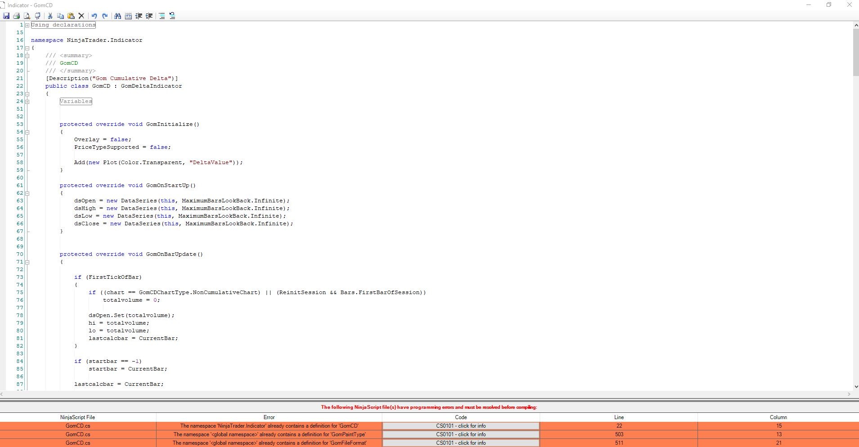Screen dimensions: 859x447
Task: Click line number 511 in the error list
Action: pos(619,443)
